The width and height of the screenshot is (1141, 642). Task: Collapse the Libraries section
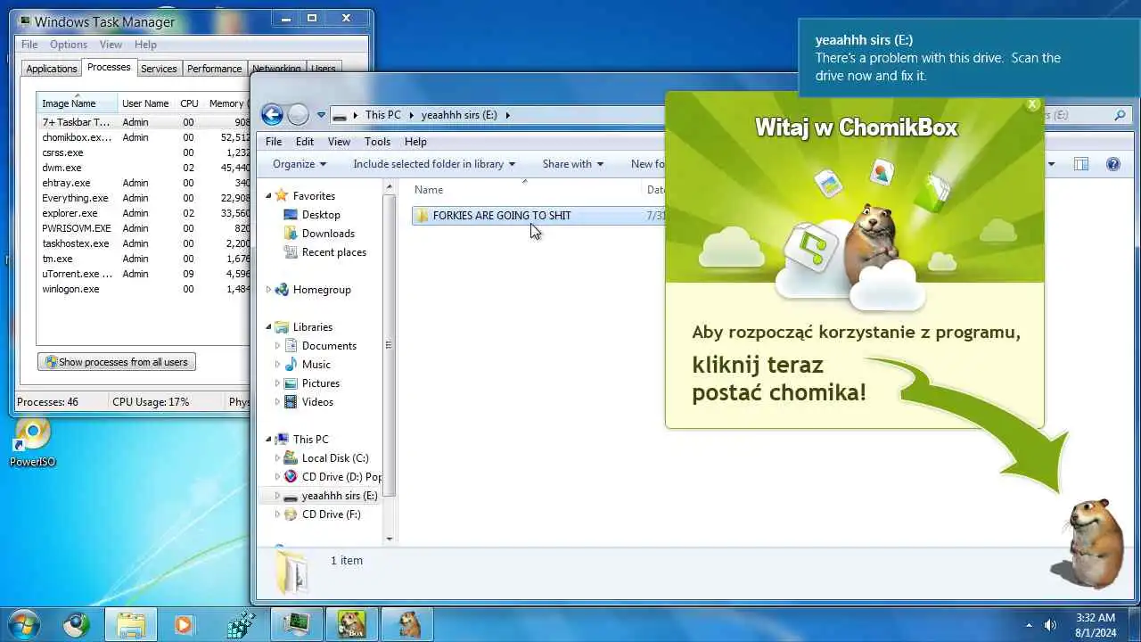[268, 327]
